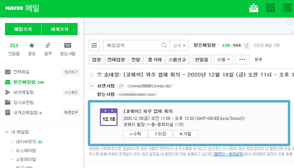Image resolution: width=294 pixels, height=168 pixels.
Task: Click the search magnifier icon
Action: [x=164, y=45]
